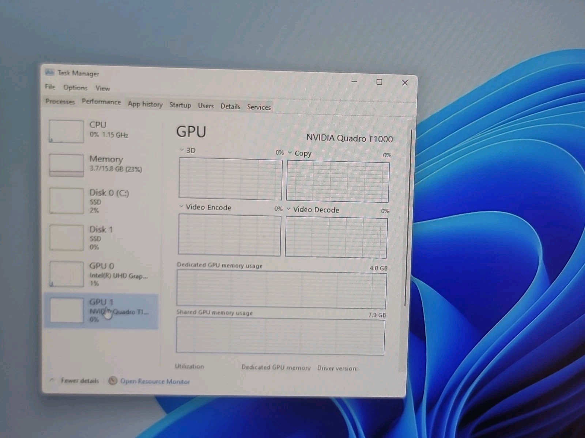Image resolution: width=585 pixels, height=438 pixels.
Task: Open the Copy engine dropdown
Action: [290, 153]
